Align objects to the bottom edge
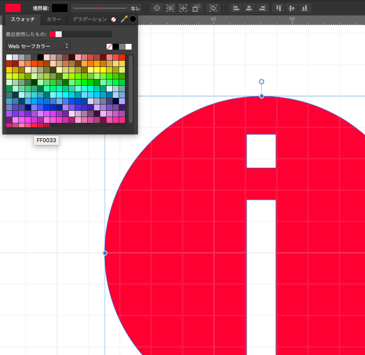The height and width of the screenshot is (355, 365). coord(305,8)
